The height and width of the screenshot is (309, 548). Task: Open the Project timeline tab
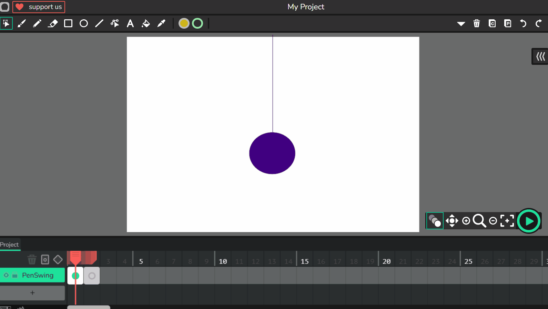[x=10, y=245]
